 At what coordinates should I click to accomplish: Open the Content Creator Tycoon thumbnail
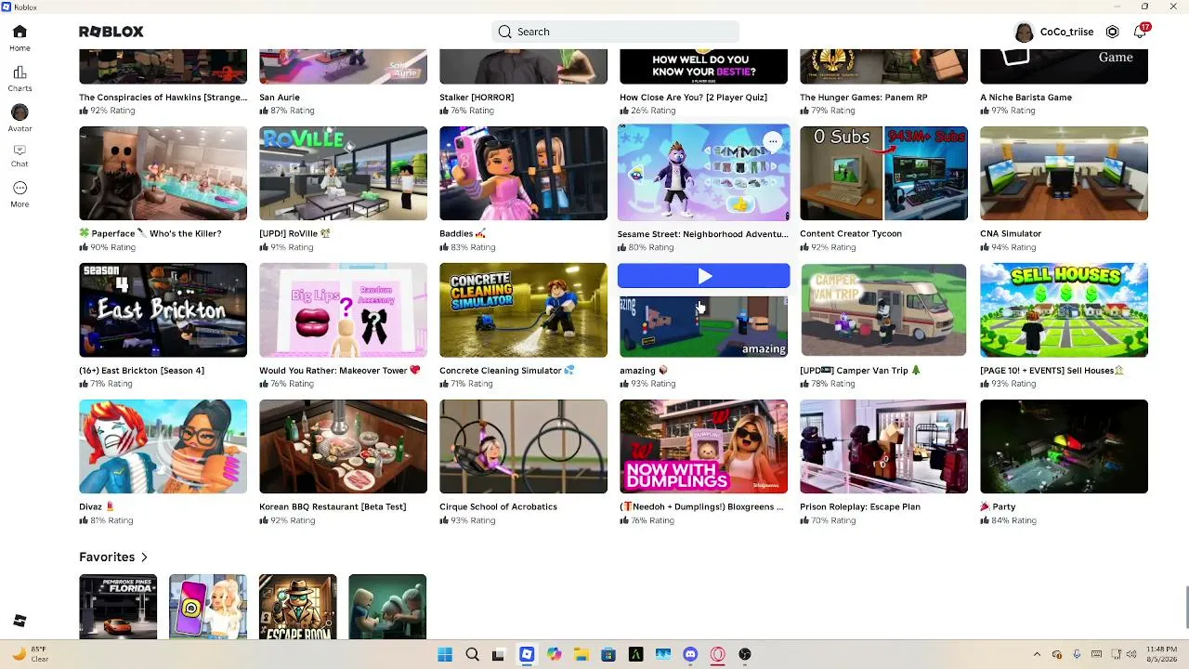[x=883, y=174]
